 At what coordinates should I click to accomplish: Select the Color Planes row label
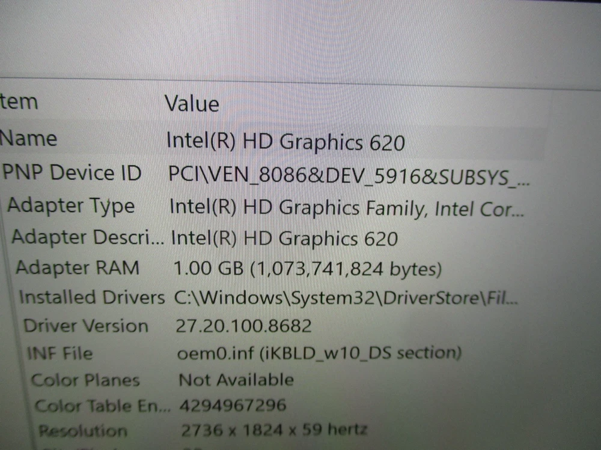(85, 380)
